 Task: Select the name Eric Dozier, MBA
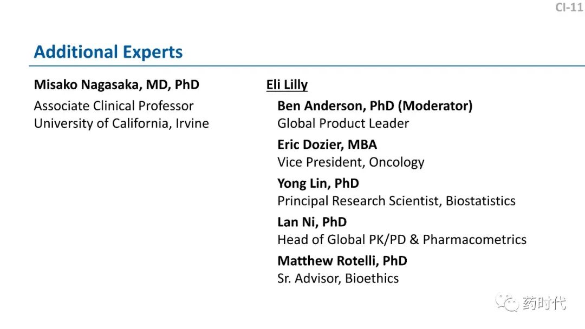[x=327, y=145]
